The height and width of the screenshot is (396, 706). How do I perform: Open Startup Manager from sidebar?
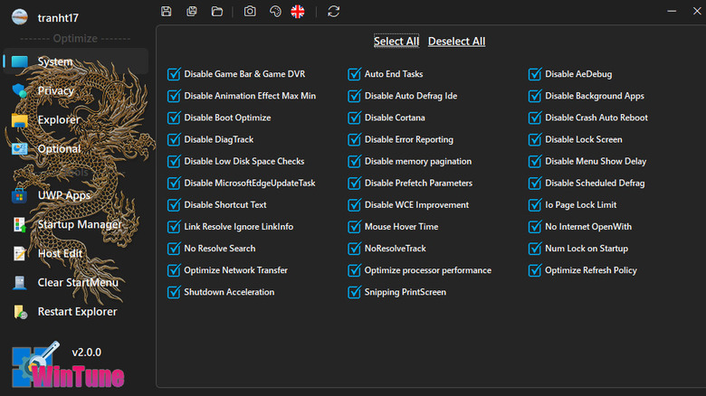pos(80,224)
